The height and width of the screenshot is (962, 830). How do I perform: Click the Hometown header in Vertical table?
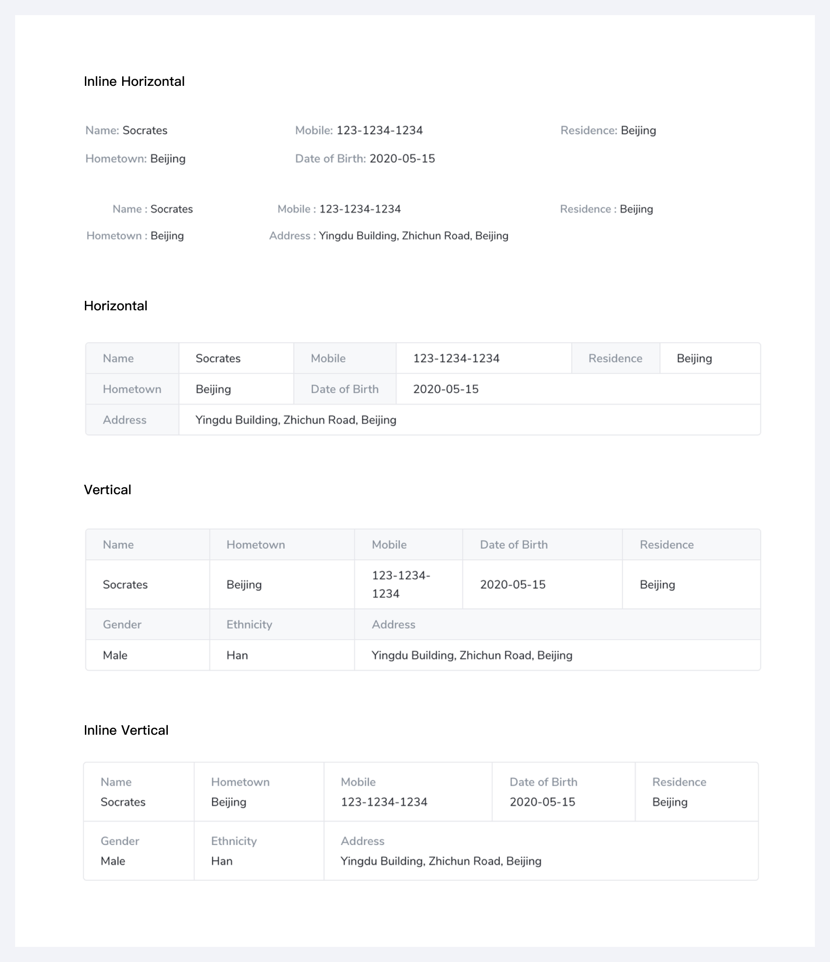tap(256, 545)
